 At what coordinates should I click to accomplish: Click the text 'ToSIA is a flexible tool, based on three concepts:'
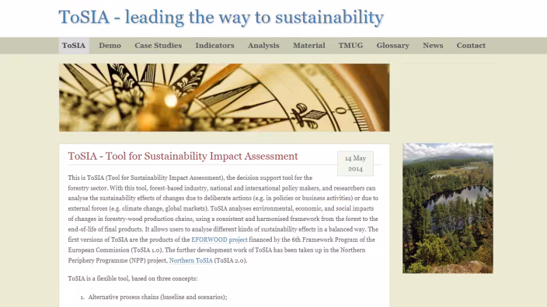click(x=133, y=278)
